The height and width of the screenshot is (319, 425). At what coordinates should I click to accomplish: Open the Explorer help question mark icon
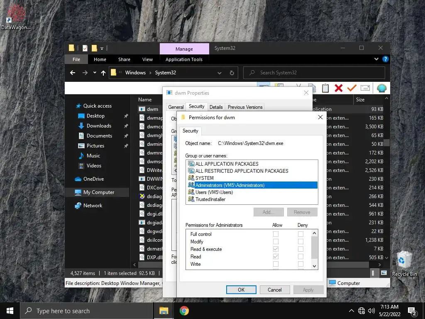385,59
